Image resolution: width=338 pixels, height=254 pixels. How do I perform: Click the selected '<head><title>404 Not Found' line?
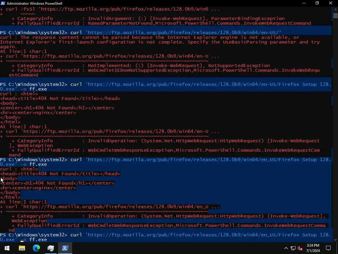[x=60, y=174]
